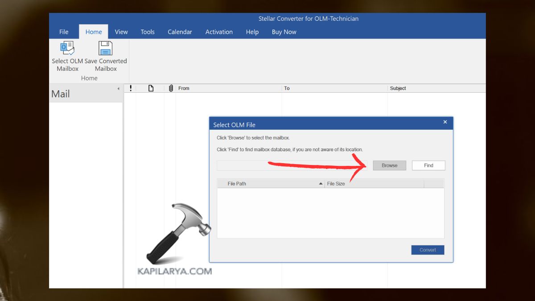Open the View menu
Viewport: 535px width, 301px height.
(x=121, y=32)
